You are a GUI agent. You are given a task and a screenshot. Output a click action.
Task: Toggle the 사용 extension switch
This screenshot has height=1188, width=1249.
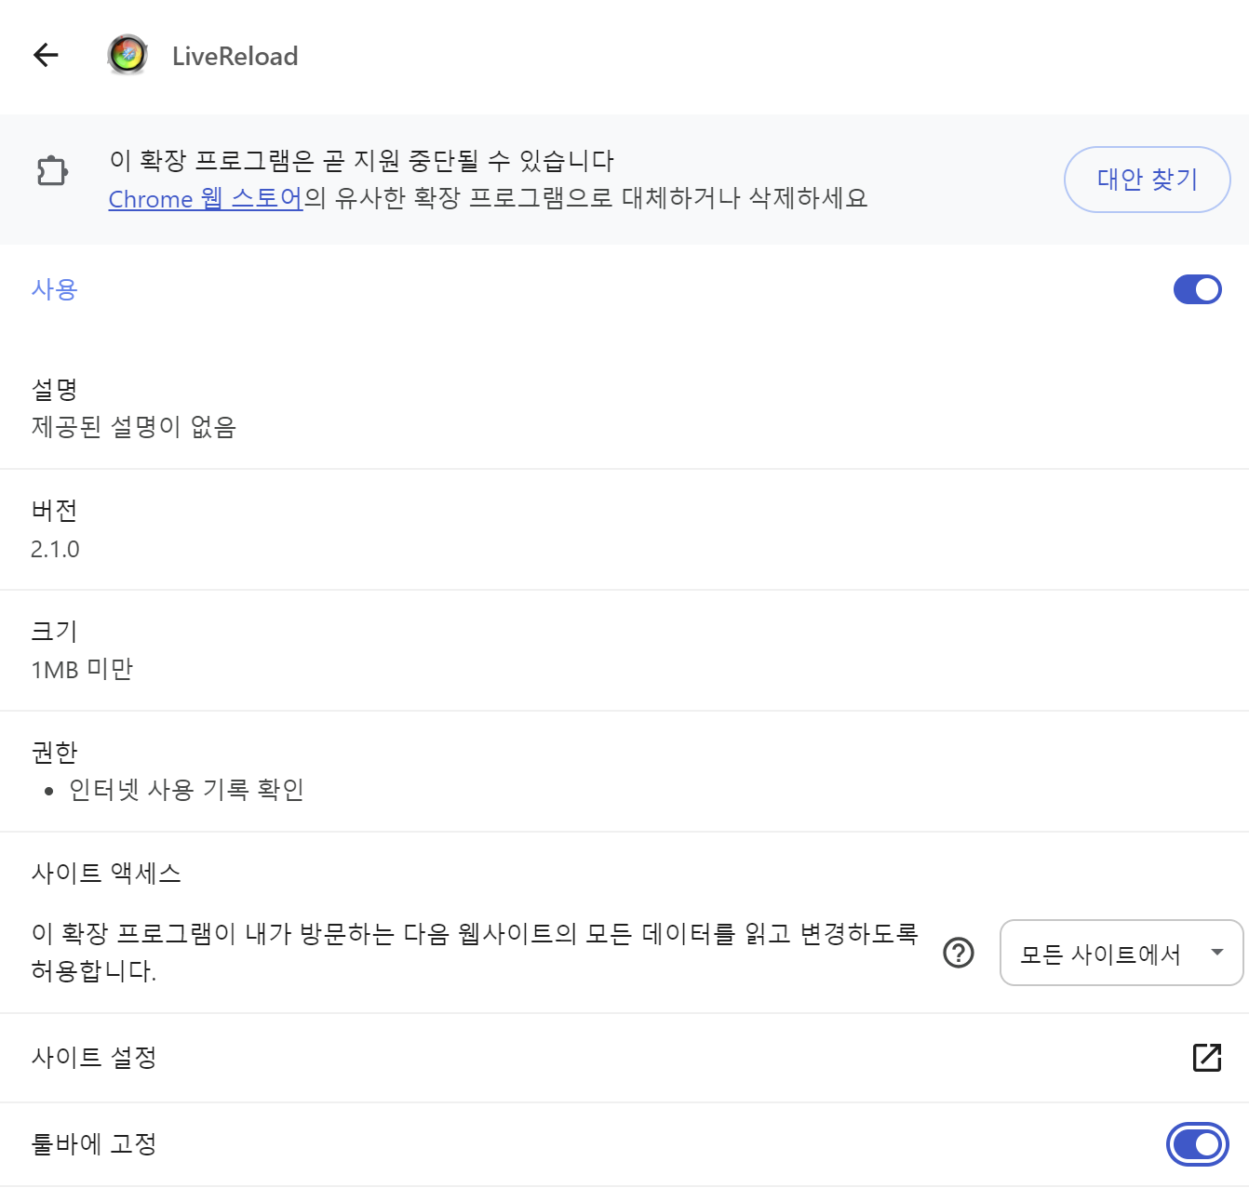(1197, 289)
